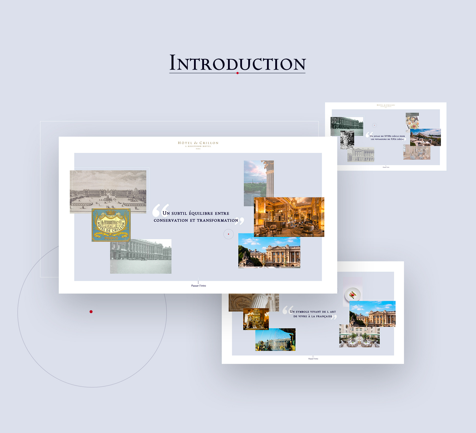Click the red dot under the Introduction title
Image resolution: width=476 pixels, height=433 pixels.
coord(237,73)
